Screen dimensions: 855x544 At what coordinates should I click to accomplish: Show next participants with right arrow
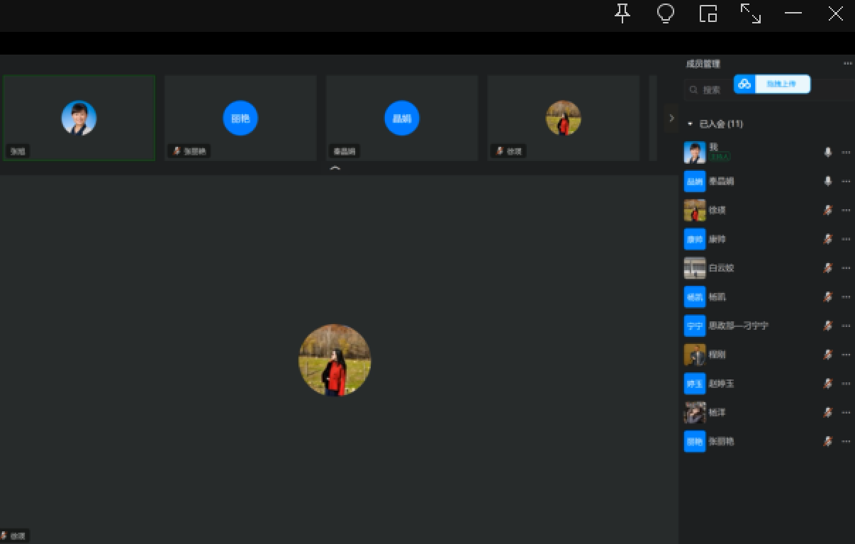tap(671, 118)
